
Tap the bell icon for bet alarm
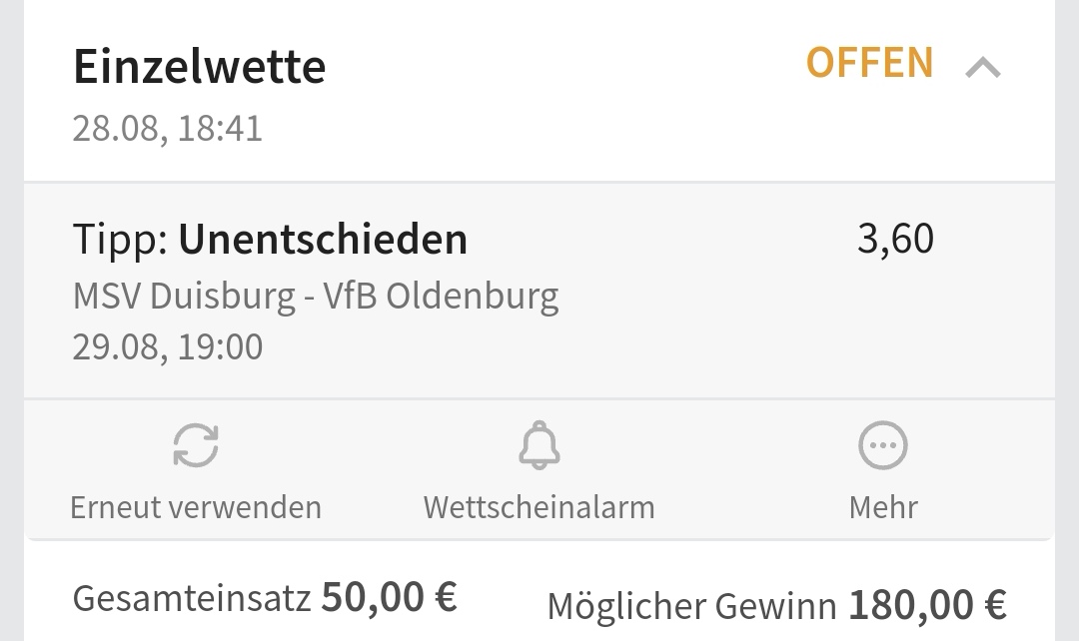pos(539,445)
